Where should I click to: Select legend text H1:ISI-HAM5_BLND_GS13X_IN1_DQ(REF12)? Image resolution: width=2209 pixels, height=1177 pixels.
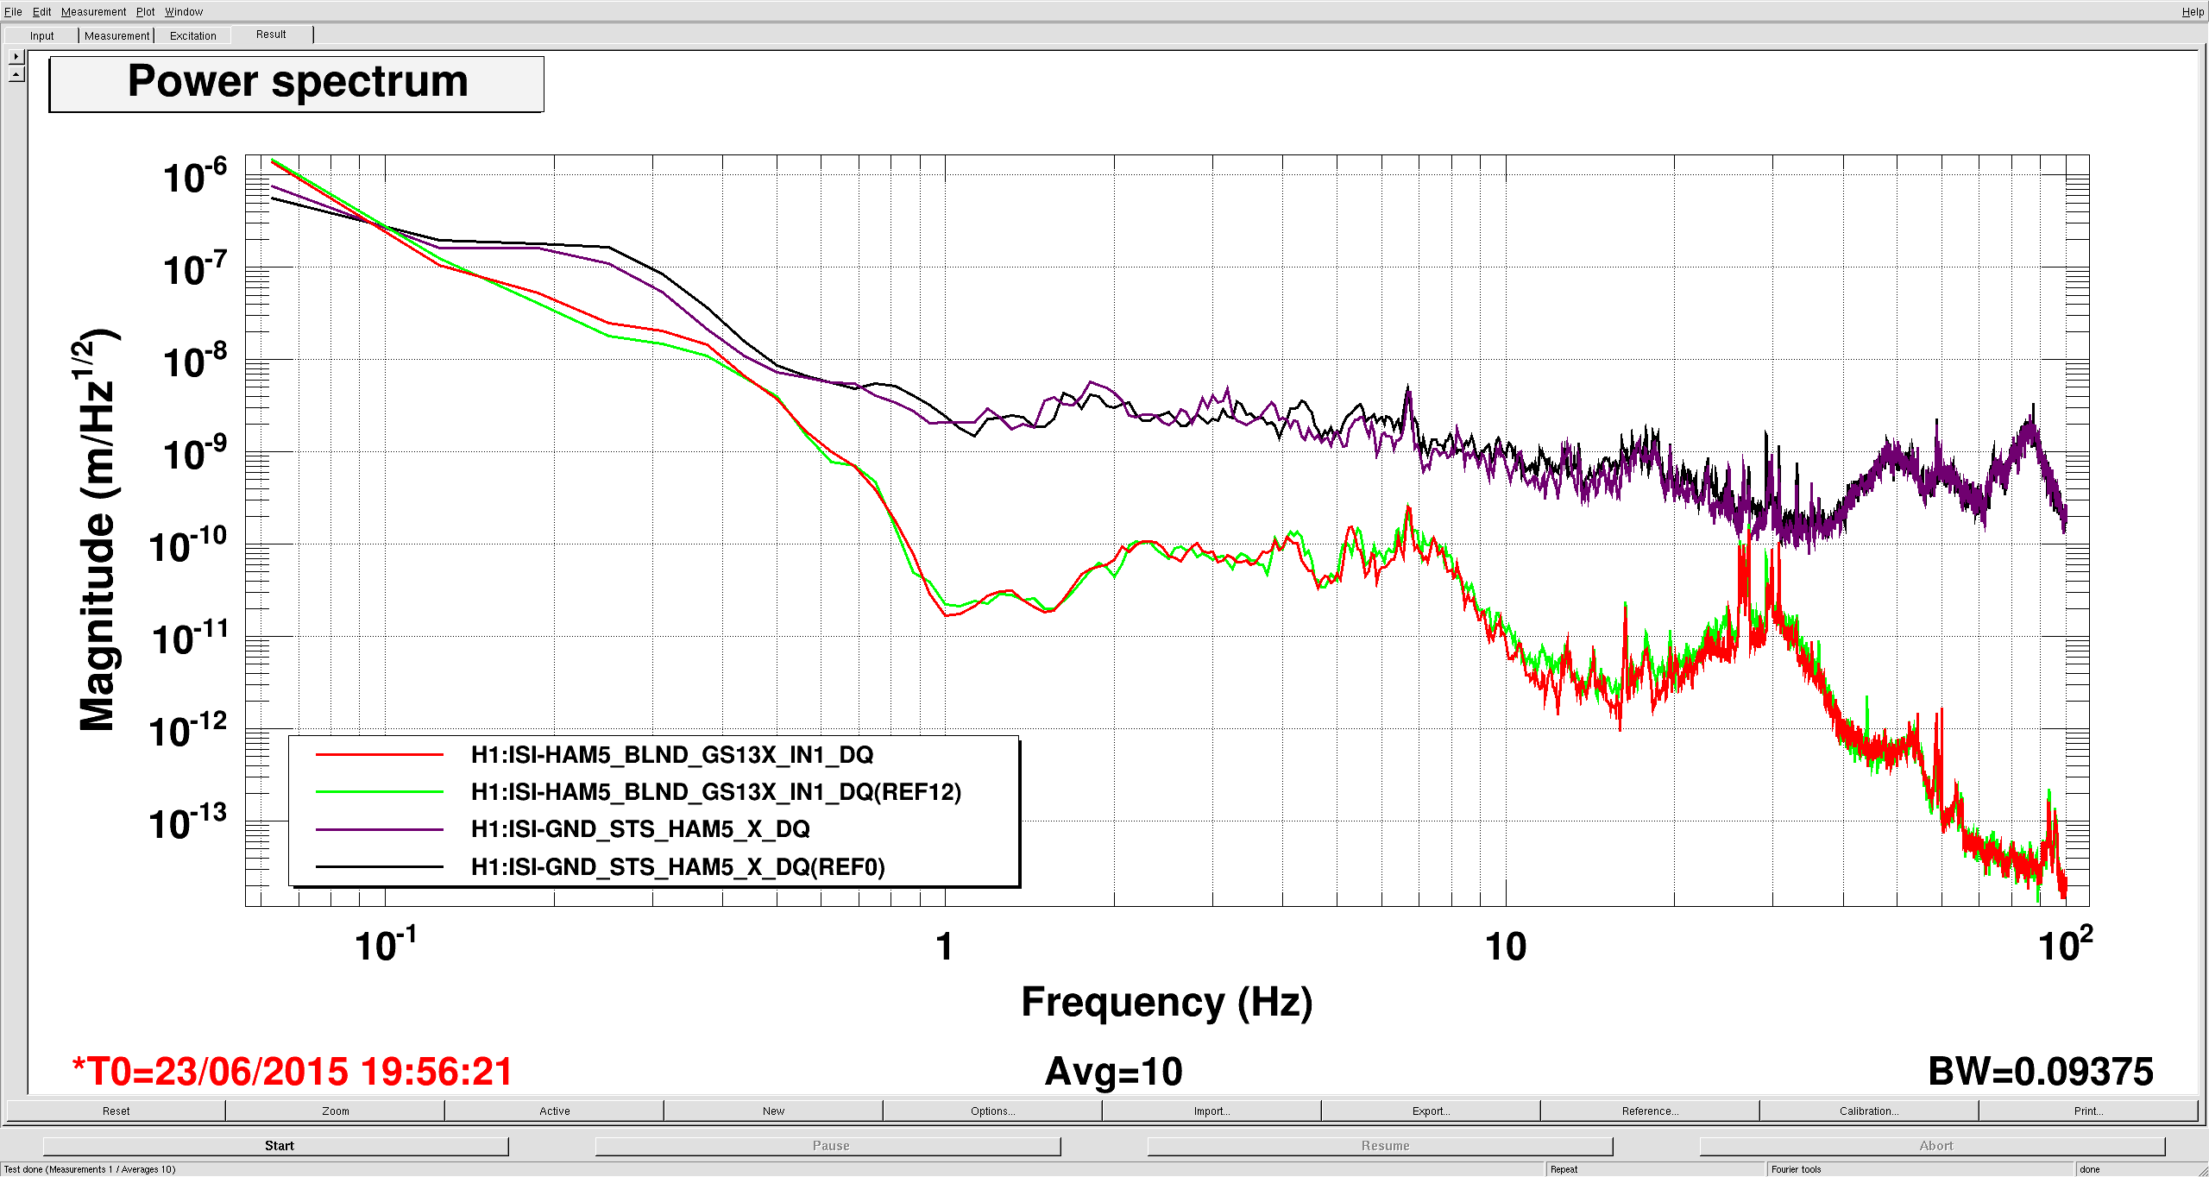point(716,792)
